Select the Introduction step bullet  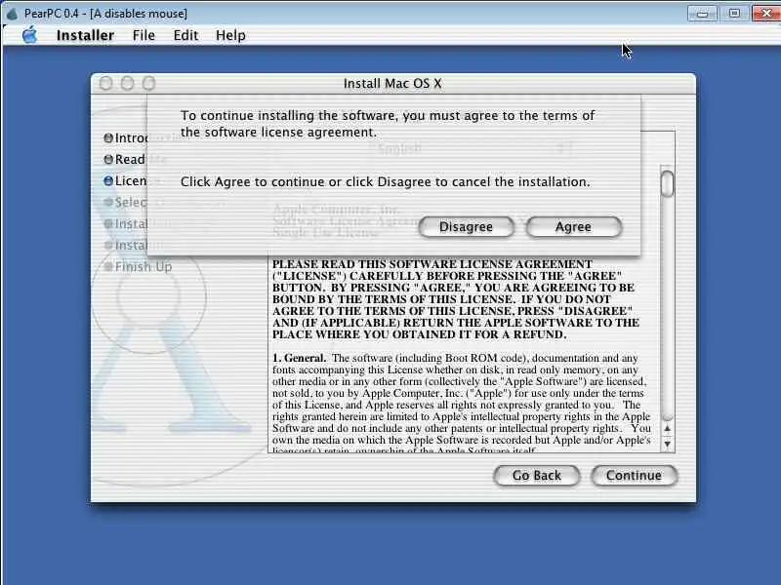(108, 137)
